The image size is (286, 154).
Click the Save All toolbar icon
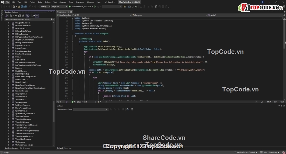(x=25, y=7)
